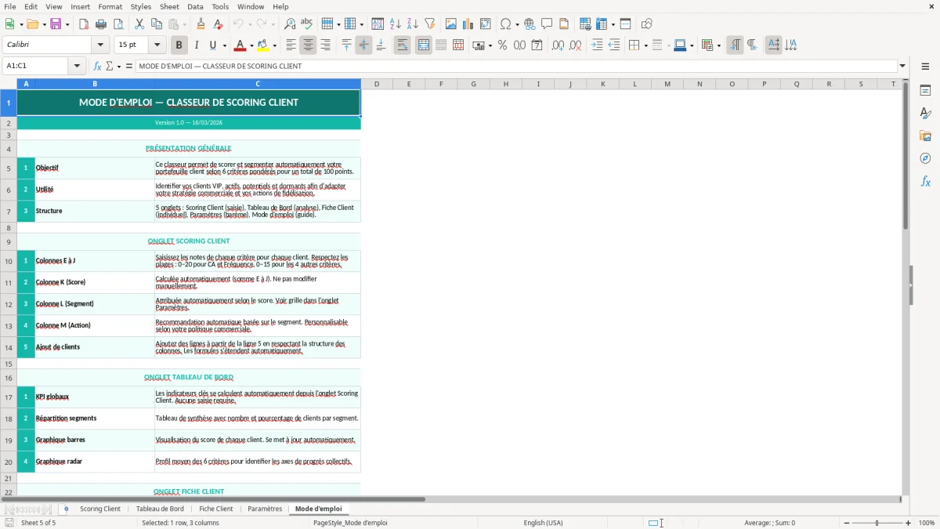Image resolution: width=940 pixels, height=529 pixels.
Task: Toggle Align Left button
Action: tap(291, 45)
